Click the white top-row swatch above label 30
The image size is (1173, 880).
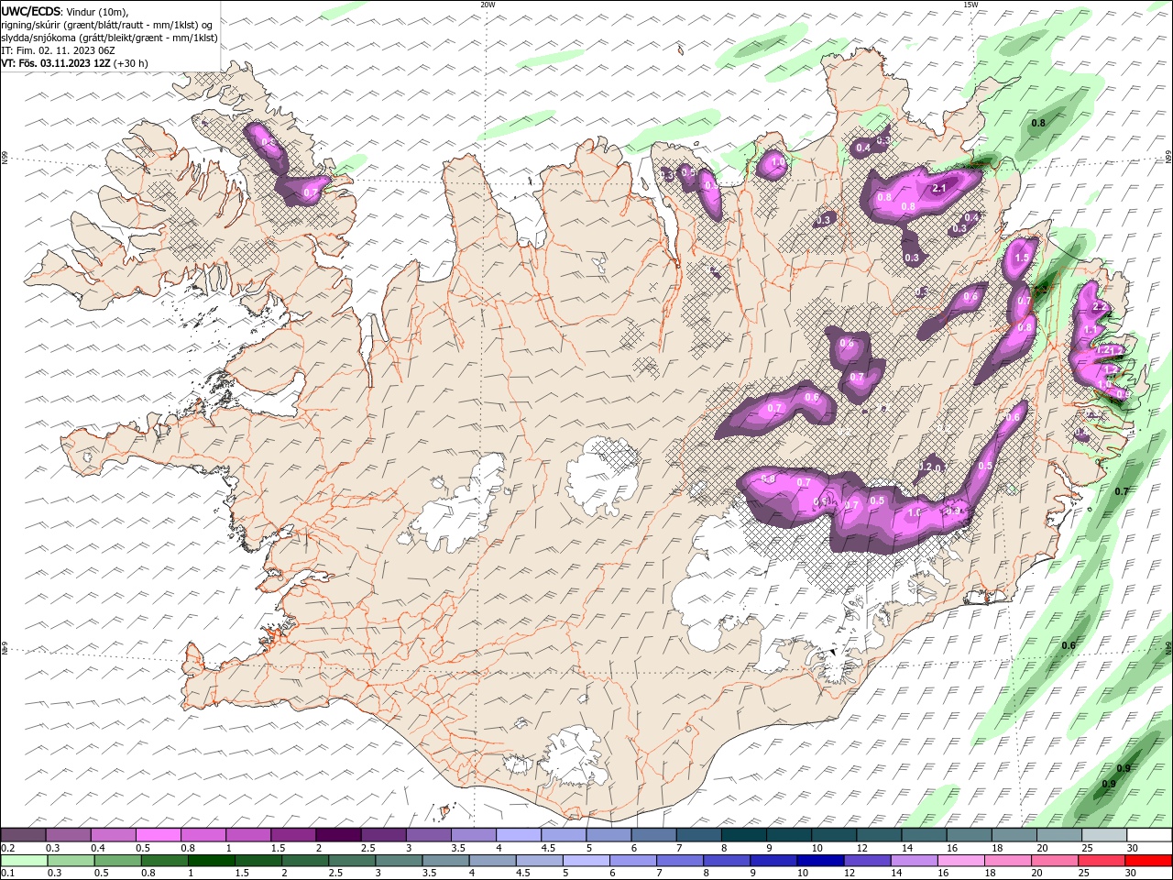(x=1149, y=835)
